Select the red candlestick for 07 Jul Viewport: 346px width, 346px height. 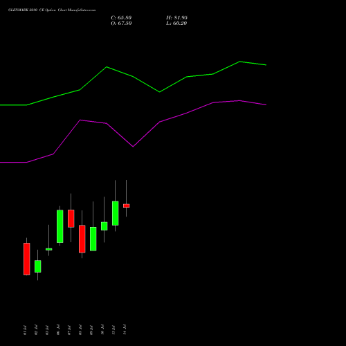[x=71, y=219]
